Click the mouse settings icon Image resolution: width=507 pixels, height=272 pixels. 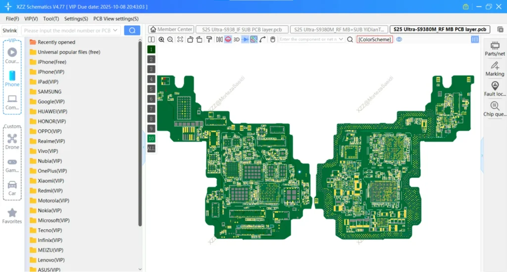[273, 40]
